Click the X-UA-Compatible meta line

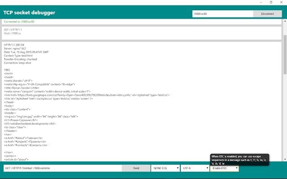coord(39,85)
